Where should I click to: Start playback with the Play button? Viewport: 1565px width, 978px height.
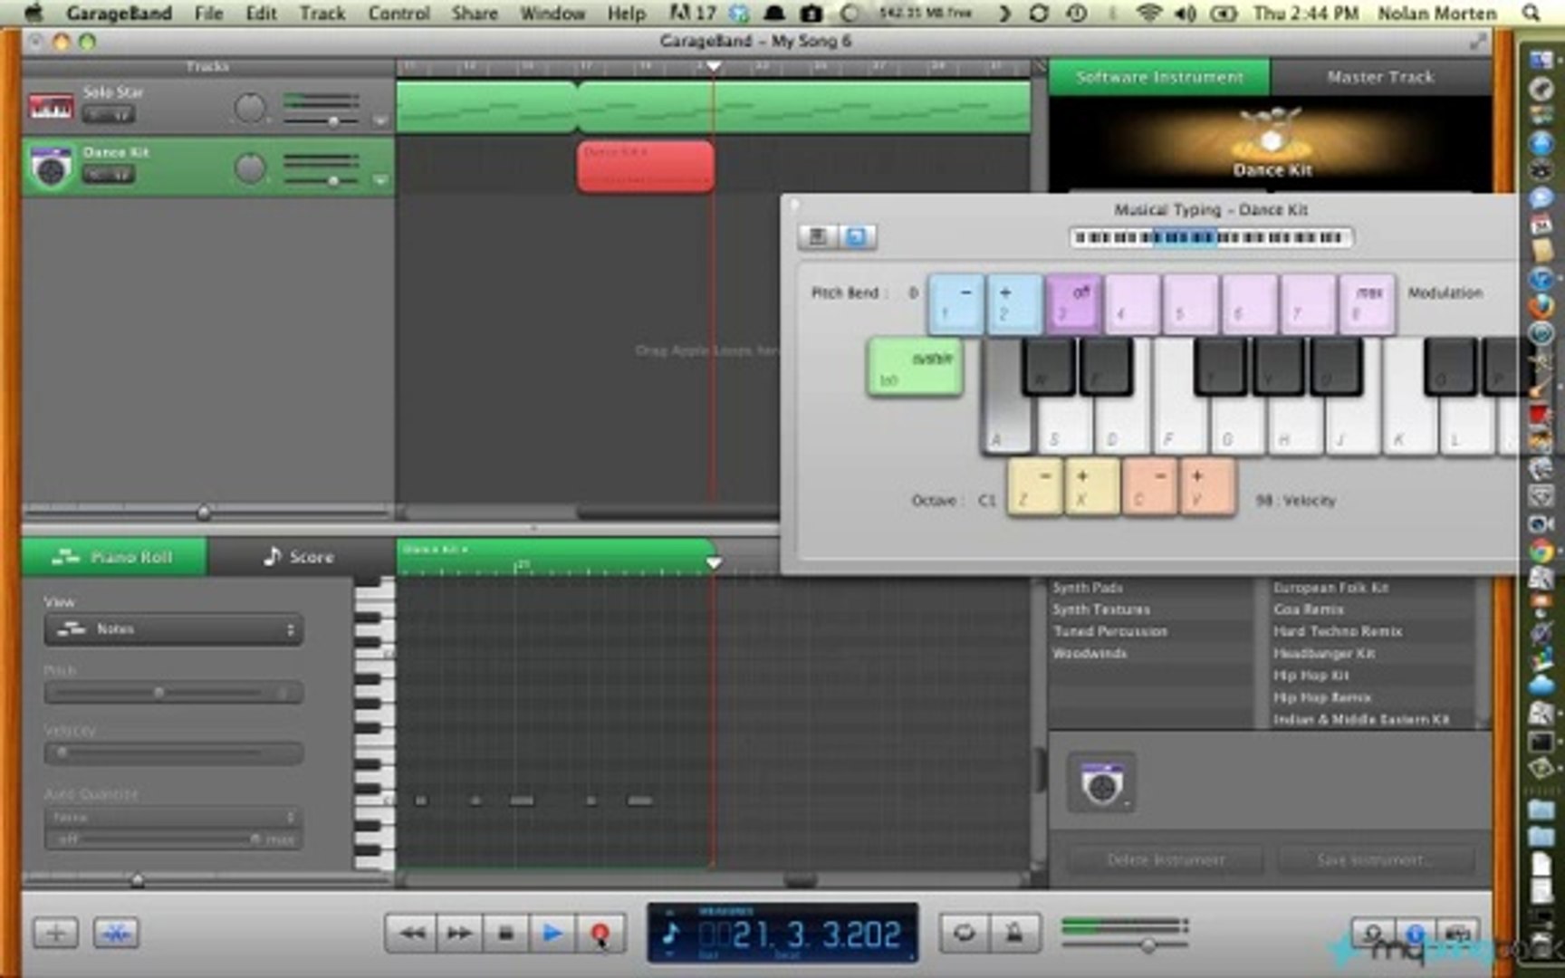click(x=552, y=933)
